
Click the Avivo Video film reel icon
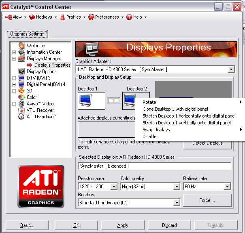[21, 104]
